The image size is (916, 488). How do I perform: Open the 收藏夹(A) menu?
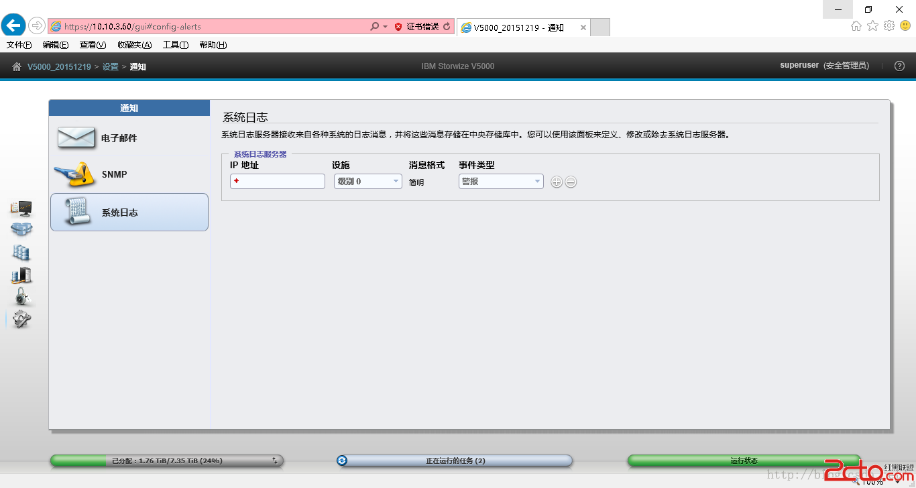(x=135, y=45)
